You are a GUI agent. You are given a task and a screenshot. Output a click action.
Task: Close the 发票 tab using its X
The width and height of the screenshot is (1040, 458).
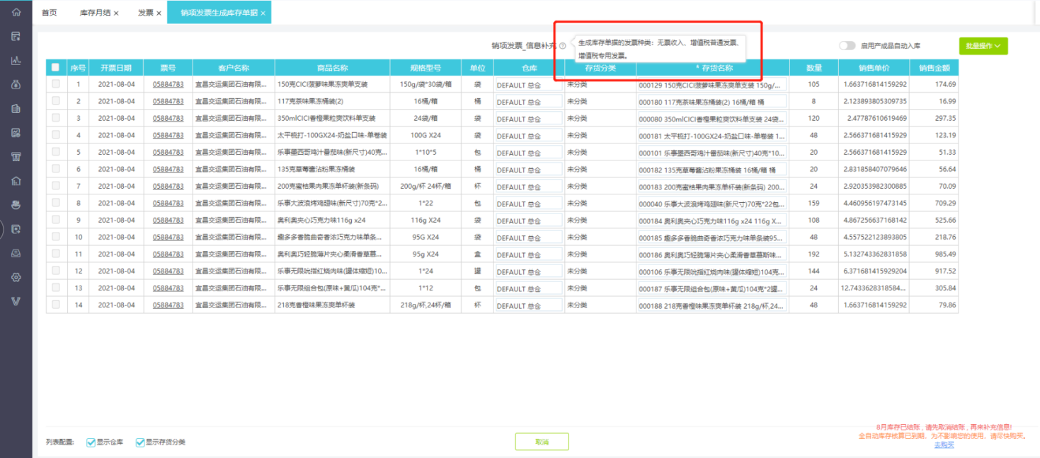coord(159,13)
